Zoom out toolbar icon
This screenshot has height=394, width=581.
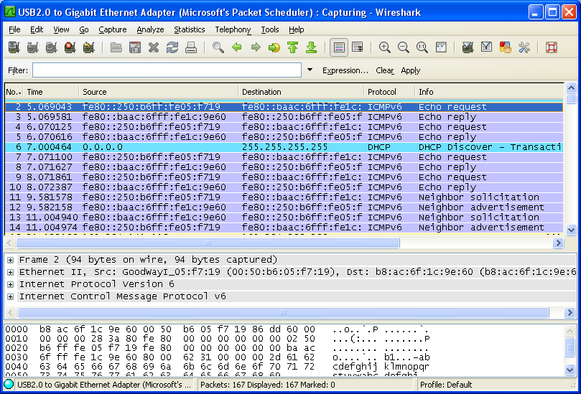click(404, 47)
